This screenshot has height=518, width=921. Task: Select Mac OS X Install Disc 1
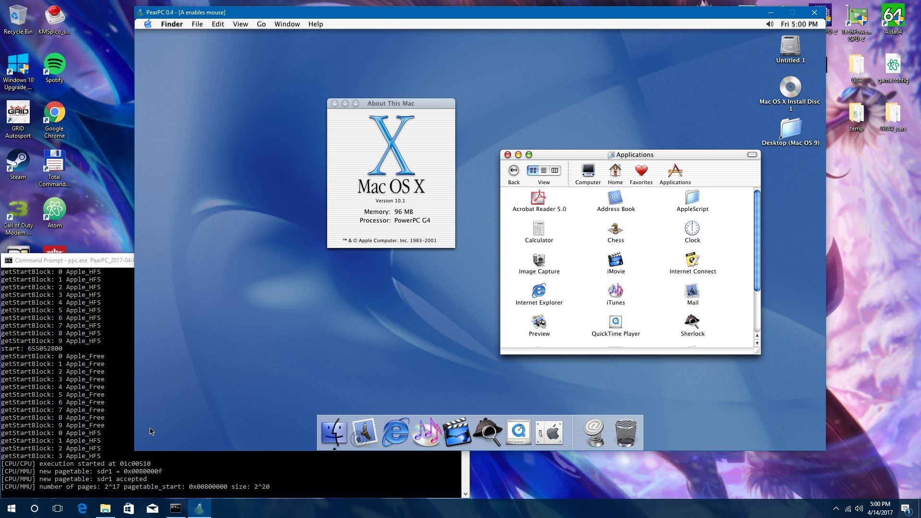[x=790, y=94]
